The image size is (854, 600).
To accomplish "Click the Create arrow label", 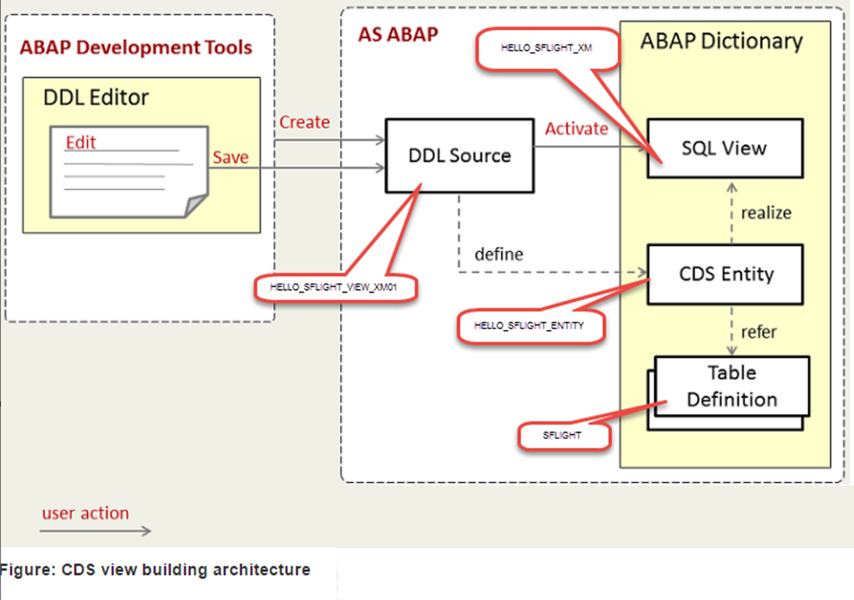I will tap(304, 122).
